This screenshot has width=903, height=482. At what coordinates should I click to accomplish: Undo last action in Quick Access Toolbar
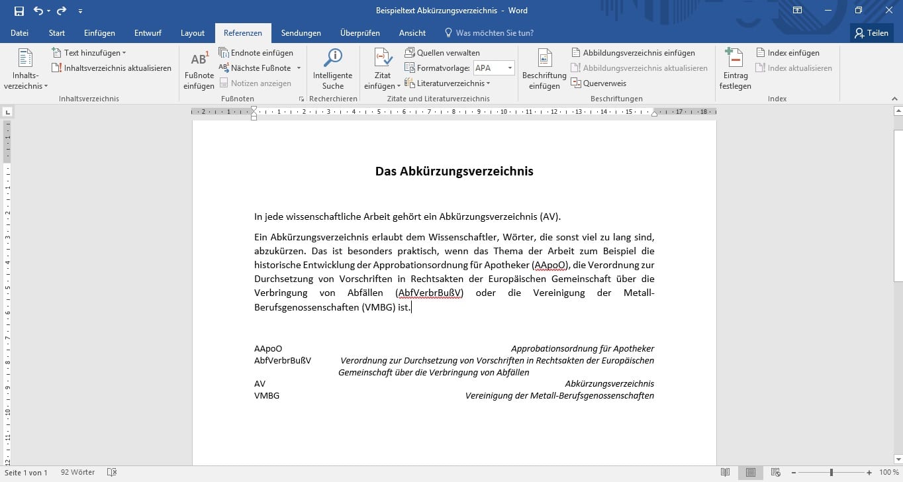(x=38, y=11)
